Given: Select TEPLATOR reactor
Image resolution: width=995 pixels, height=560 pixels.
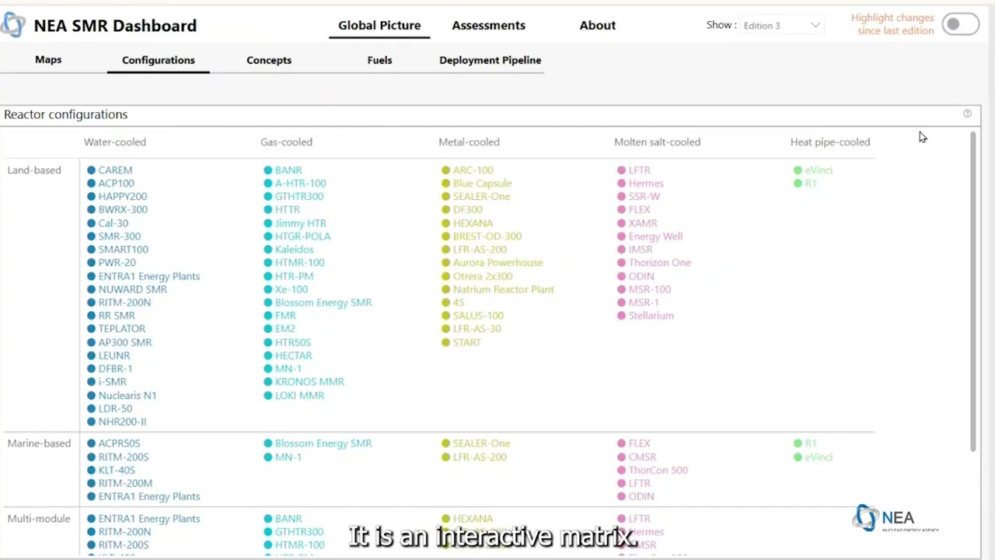Looking at the screenshot, I should (x=122, y=328).
